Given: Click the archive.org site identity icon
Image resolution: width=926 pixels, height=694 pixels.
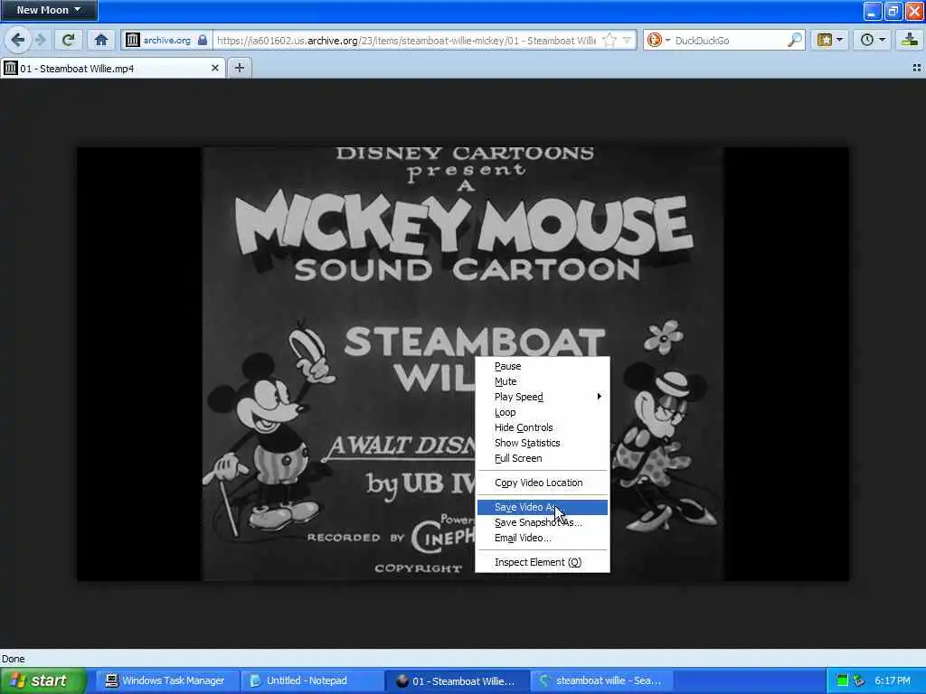Looking at the screenshot, I should tap(133, 40).
